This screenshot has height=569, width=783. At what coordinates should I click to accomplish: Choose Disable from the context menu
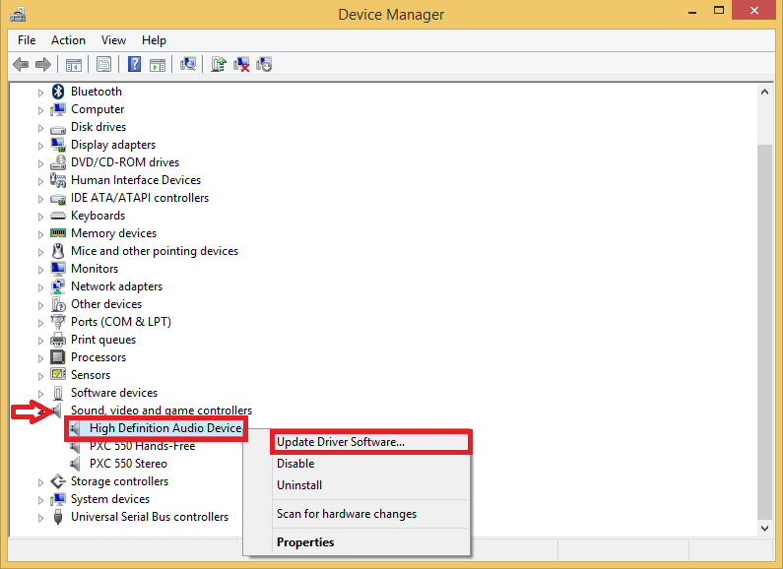(x=370, y=464)
